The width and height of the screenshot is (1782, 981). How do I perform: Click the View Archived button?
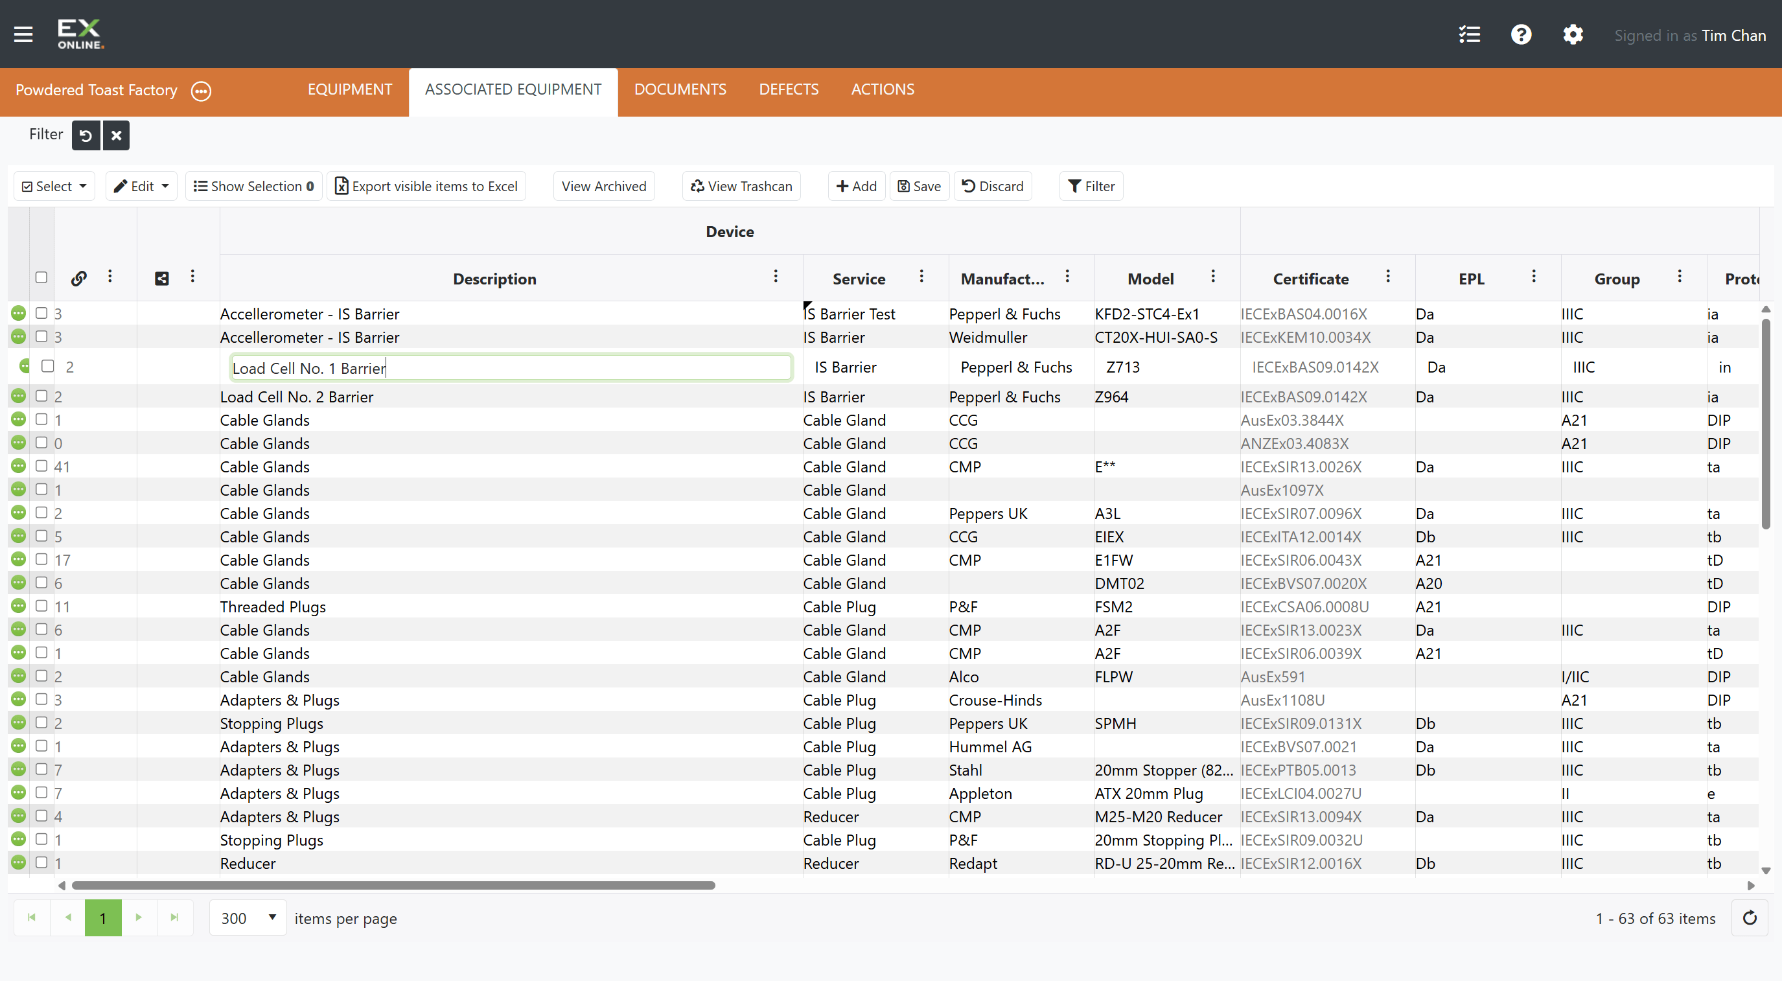[x=604, y=186]
